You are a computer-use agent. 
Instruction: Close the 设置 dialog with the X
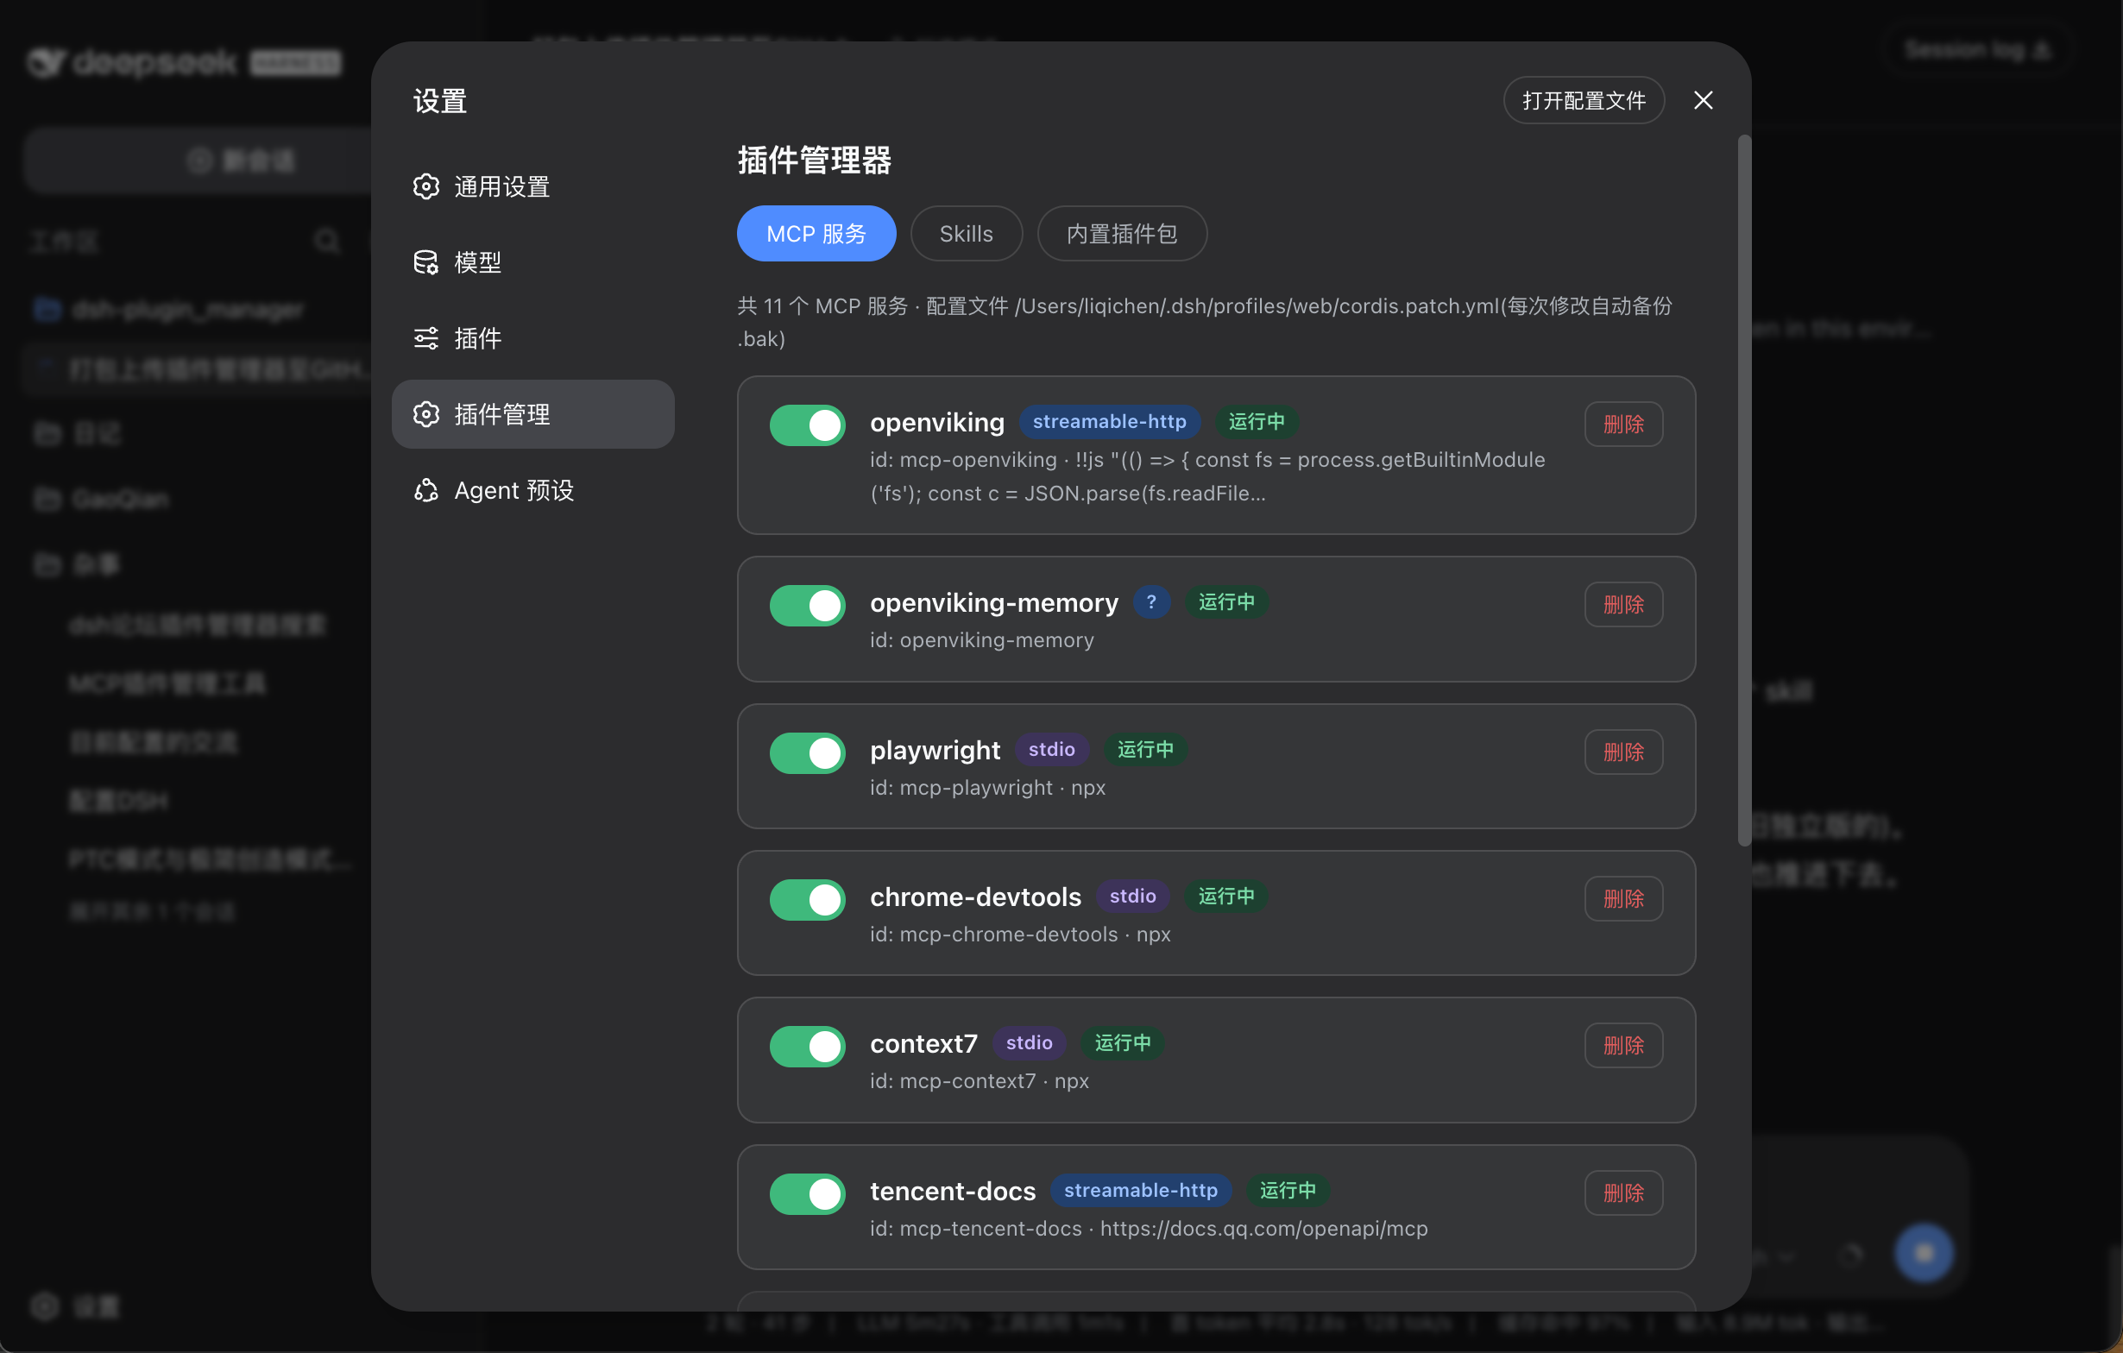click(1703, 100)
